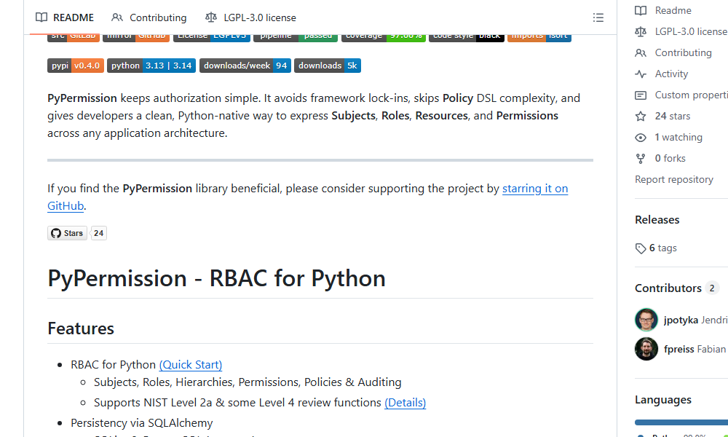Click the people icon beside Contributing tab
728x437 pixels.
117,17
